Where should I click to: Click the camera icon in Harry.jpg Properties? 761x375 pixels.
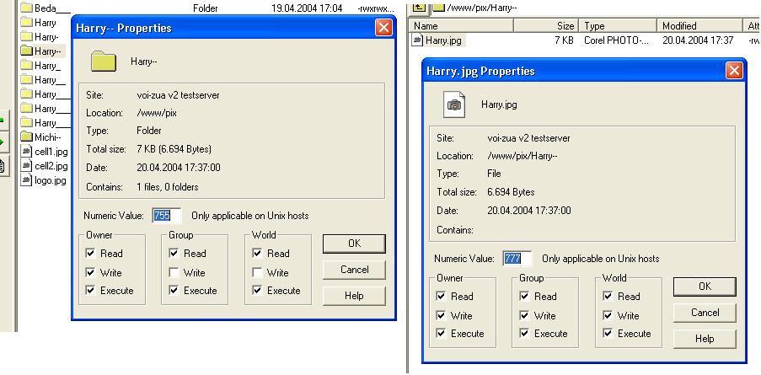tap(454, 104)
